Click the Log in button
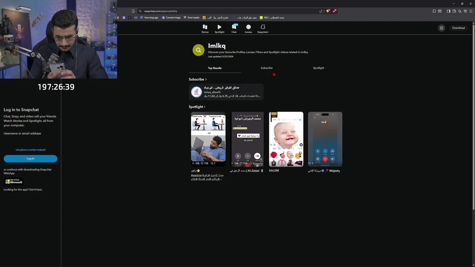The height and width of the screenshot is (267, 475). [30, 159]
